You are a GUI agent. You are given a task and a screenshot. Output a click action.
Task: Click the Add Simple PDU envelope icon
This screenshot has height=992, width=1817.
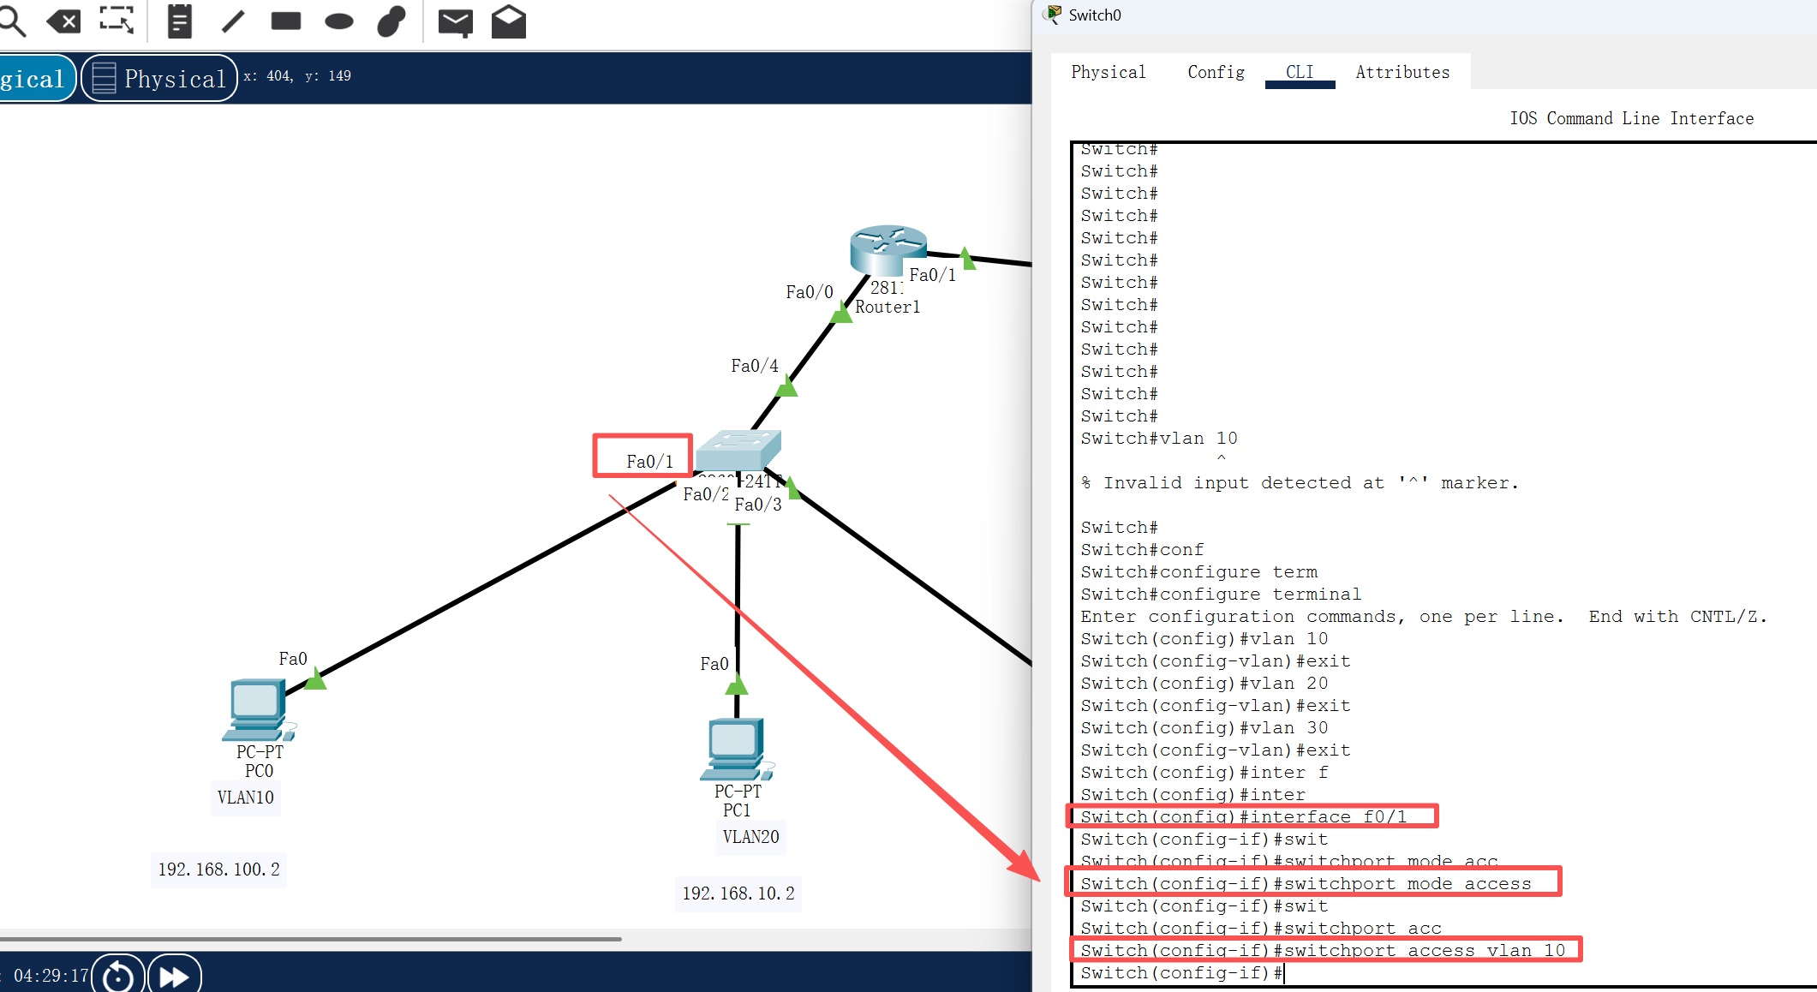tap(455, 21)
